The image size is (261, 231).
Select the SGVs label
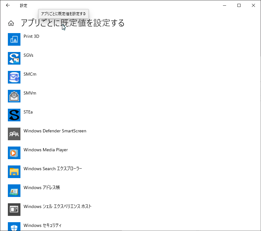click(x=28, y=55)
